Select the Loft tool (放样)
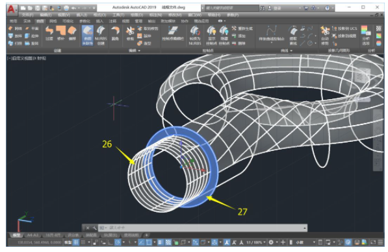The height and width of the screenshot is (252, 388). point(16,36)
